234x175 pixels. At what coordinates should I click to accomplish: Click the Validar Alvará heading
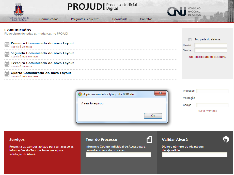(x=175, y=140)
